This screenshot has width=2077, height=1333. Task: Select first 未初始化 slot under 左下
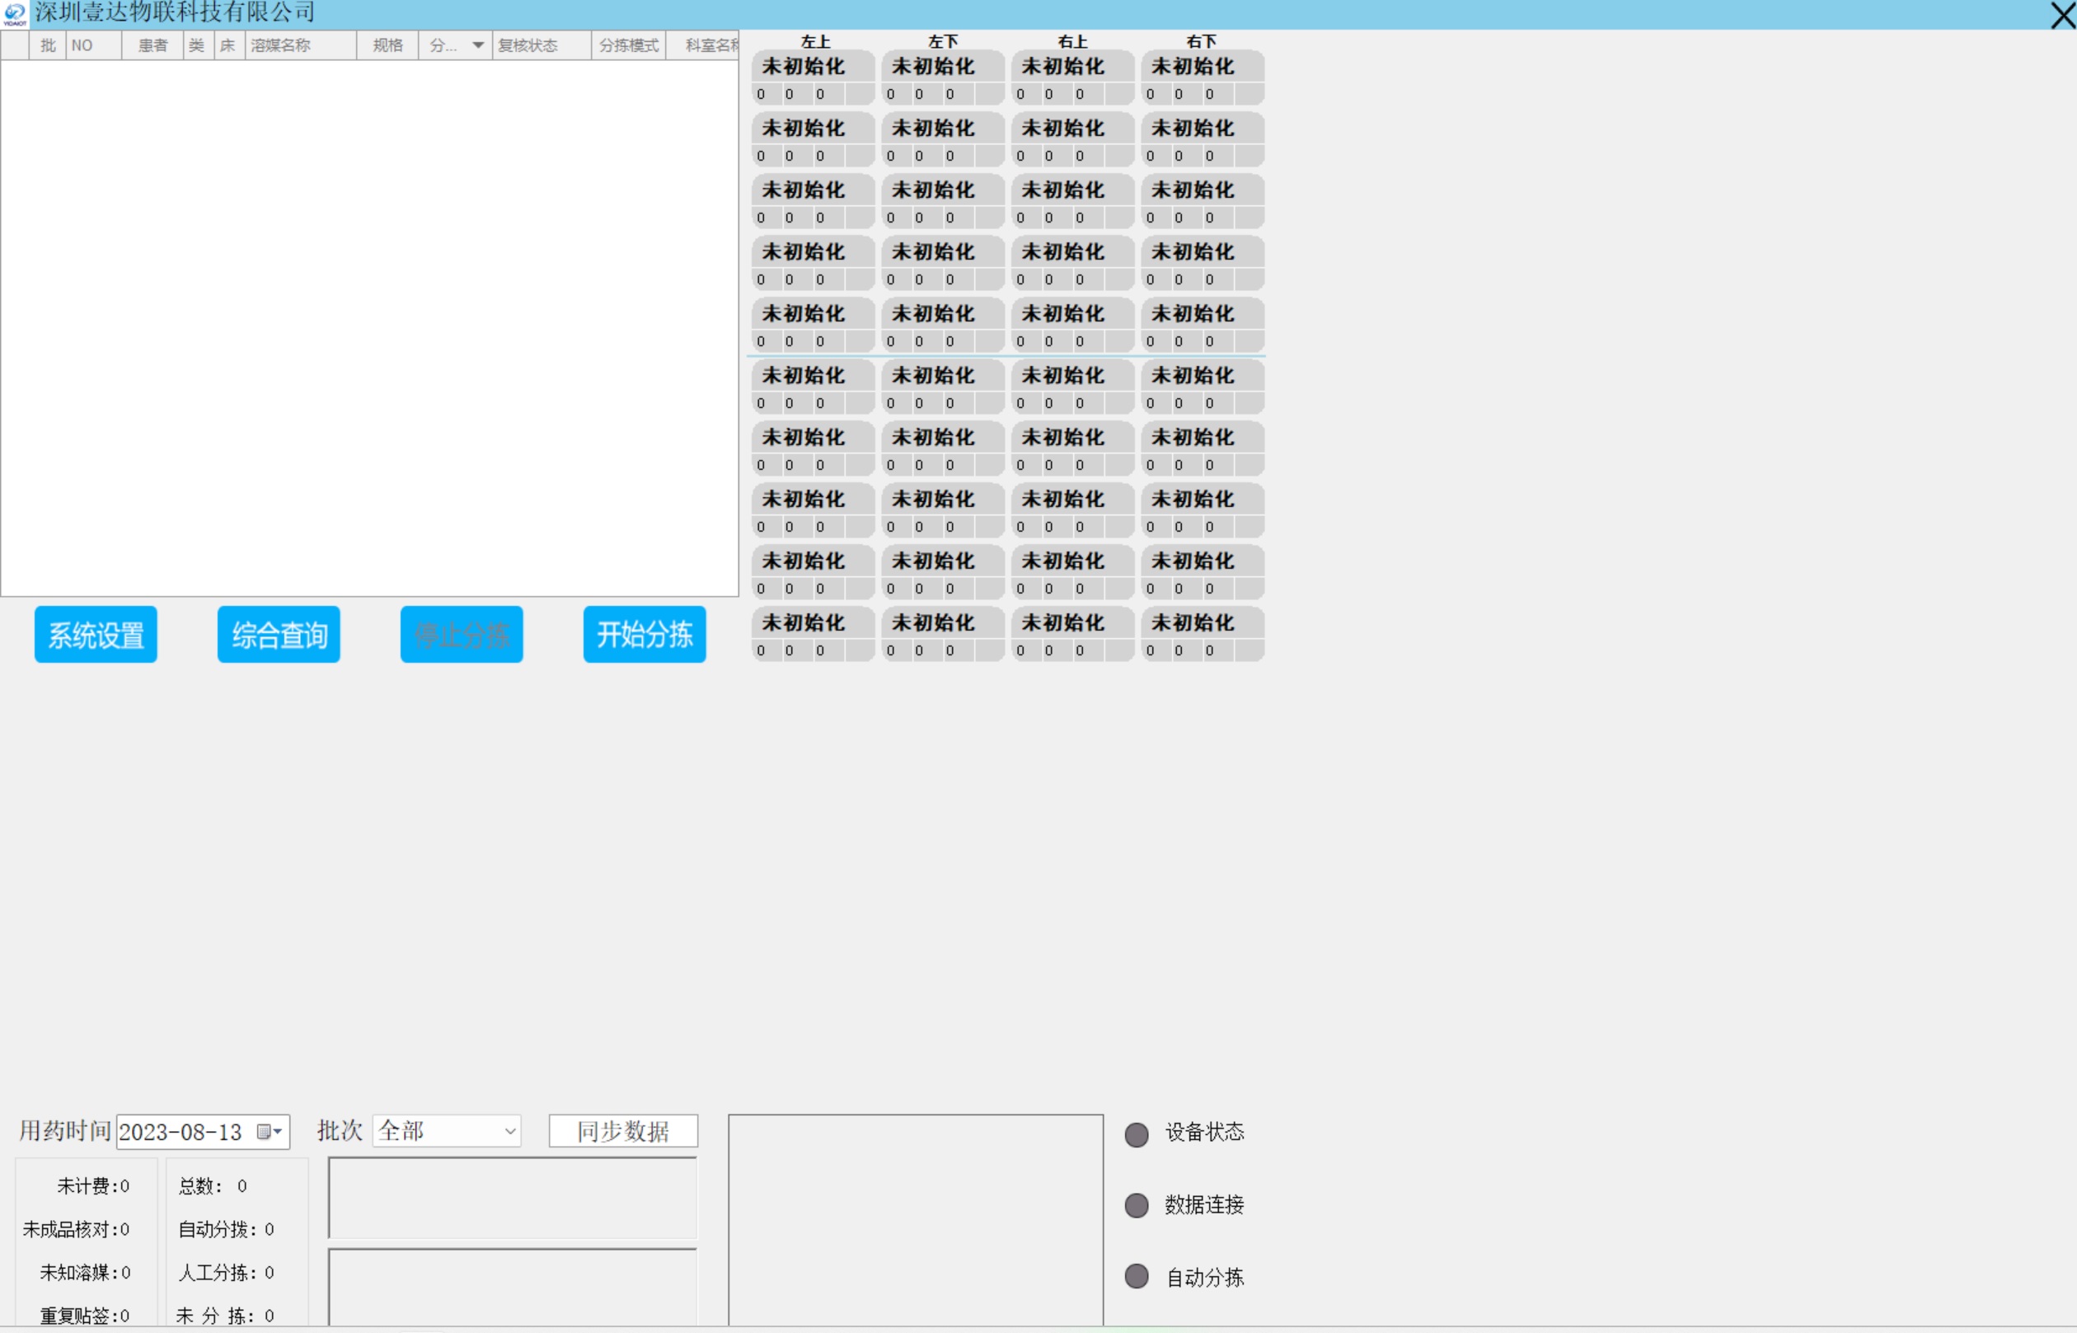pos(942,77)
